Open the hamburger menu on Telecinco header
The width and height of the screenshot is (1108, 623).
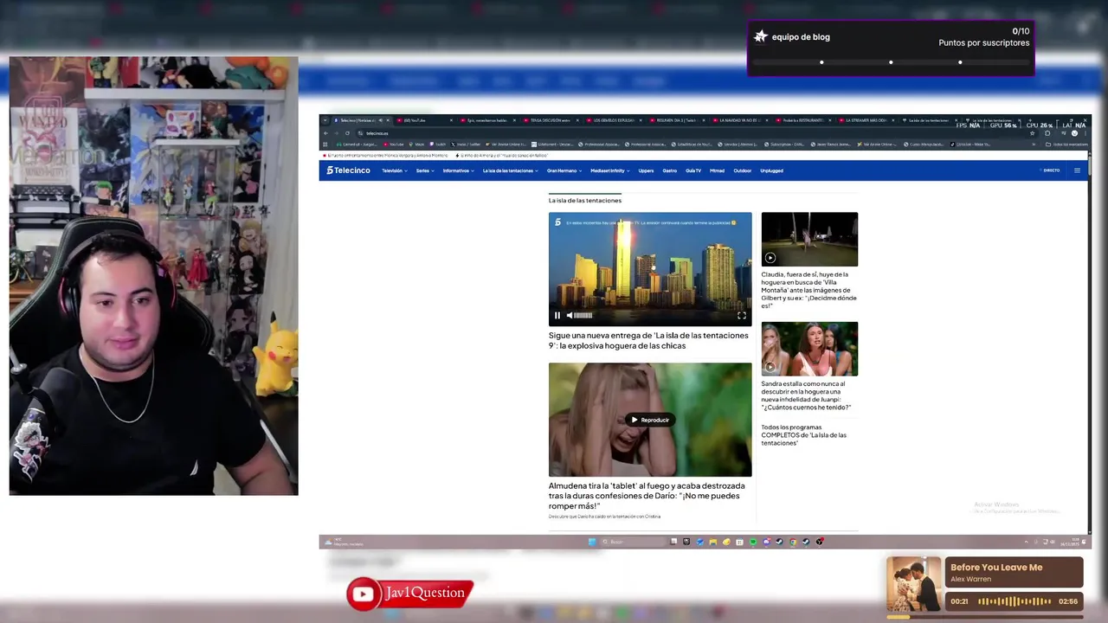(1077, 170)
